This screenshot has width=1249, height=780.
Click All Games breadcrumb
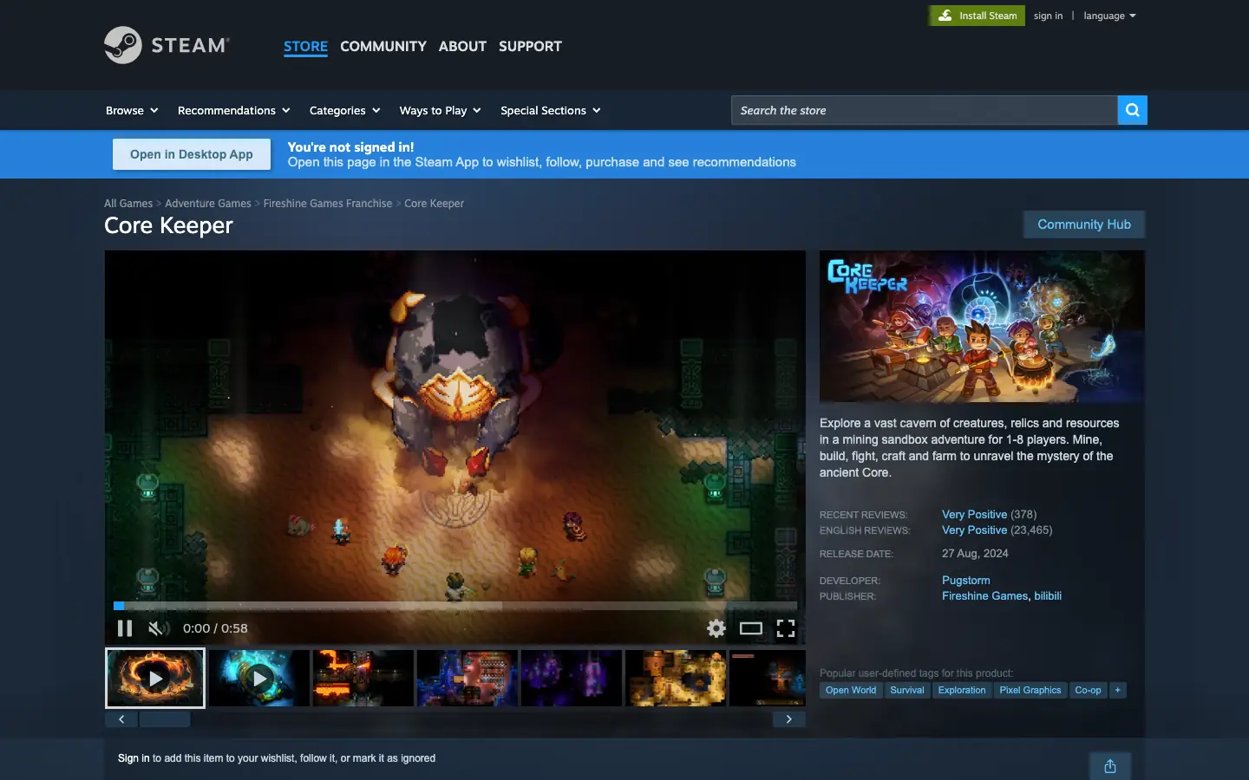pyautogui.click(x=128, y=204)
